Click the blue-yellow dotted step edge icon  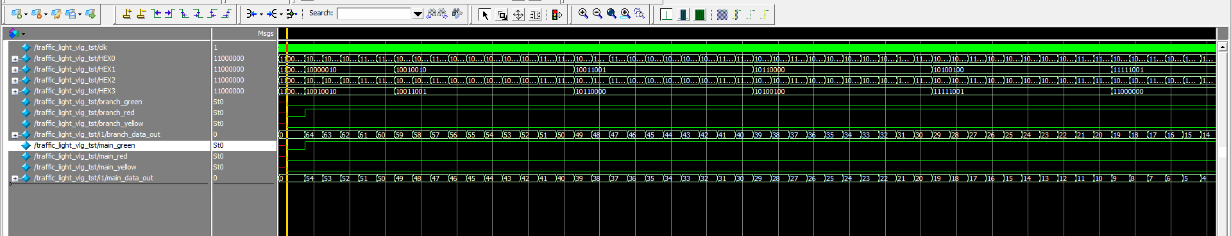[x=736, y=14]
